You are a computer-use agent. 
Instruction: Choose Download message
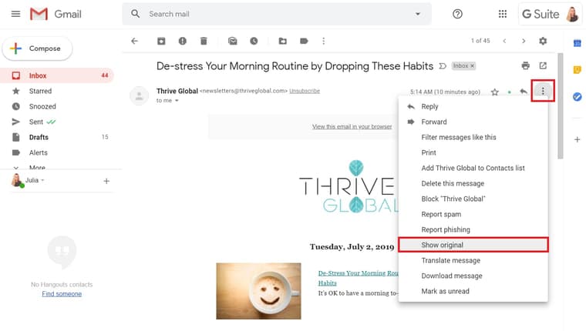pos(473,276)
